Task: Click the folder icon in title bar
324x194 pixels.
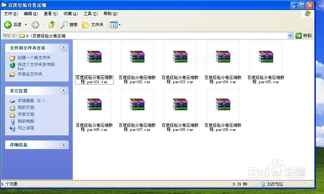Action: click(4, 5)
